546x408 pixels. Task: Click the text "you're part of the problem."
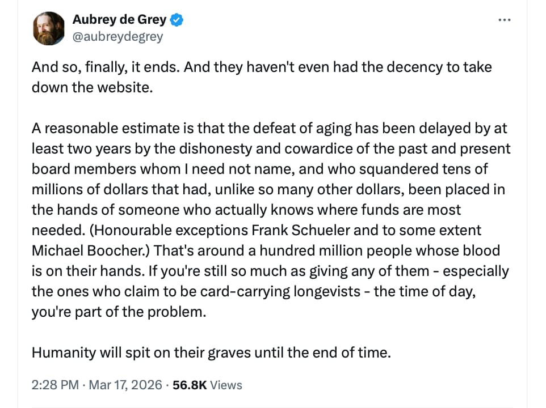[119, 312]
